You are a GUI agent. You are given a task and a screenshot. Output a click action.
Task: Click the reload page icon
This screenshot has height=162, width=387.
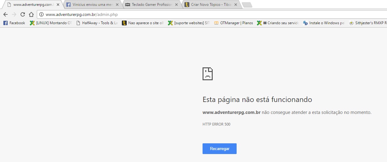(x=22, y=14)
